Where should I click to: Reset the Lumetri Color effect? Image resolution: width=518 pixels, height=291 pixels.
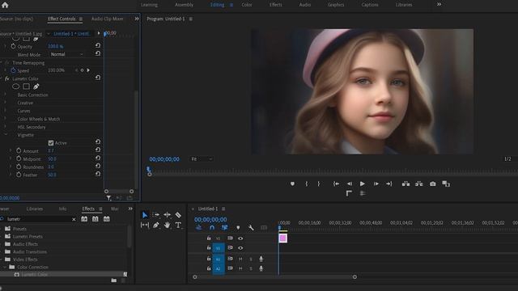coord(98,78)
